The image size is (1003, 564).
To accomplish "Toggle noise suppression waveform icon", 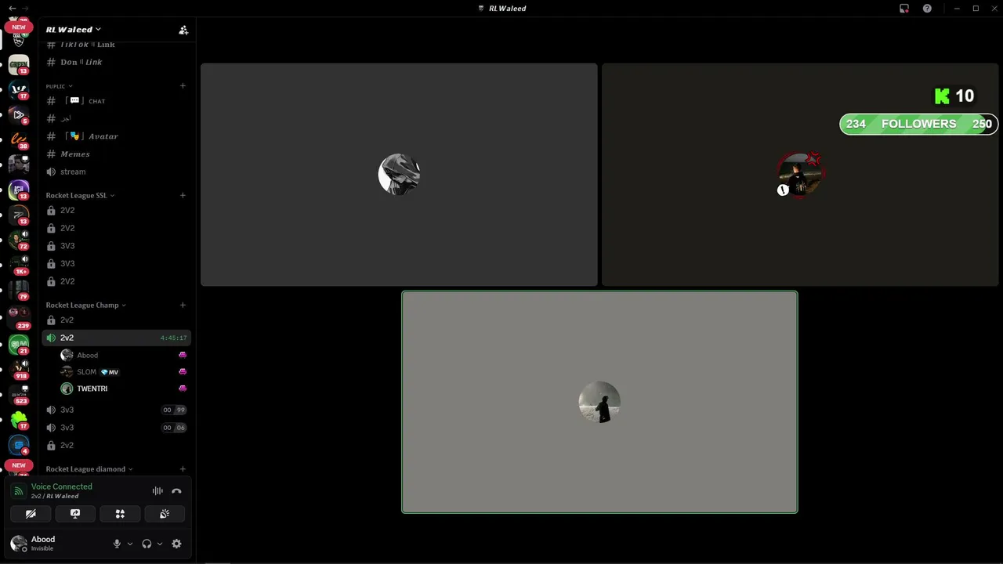I will (158, 491).
